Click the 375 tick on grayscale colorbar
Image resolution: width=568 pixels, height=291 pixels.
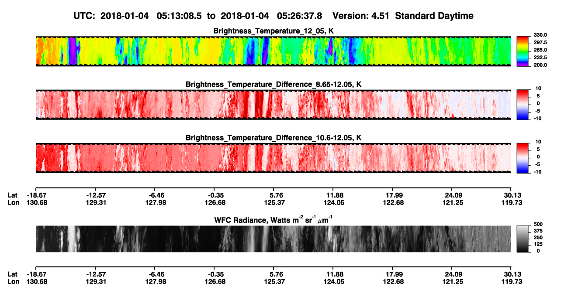point(538,231)
